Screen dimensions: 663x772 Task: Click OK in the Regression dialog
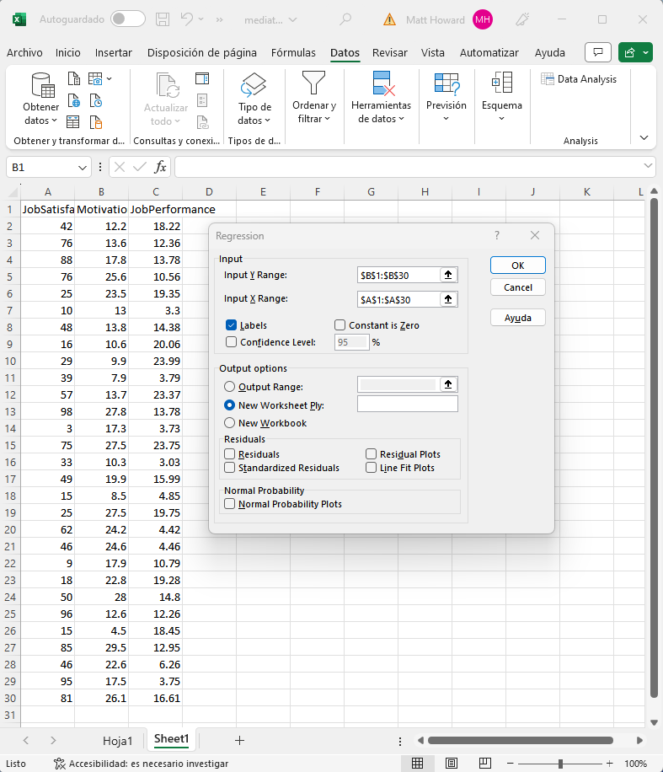tap(517, 265)
